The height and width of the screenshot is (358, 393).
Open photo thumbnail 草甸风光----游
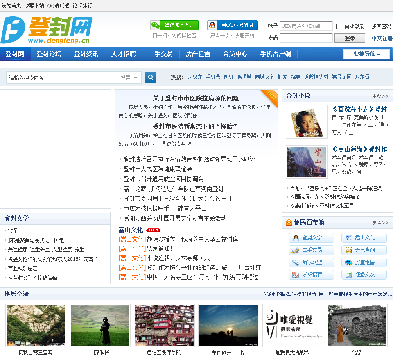[x=228, y=326]
